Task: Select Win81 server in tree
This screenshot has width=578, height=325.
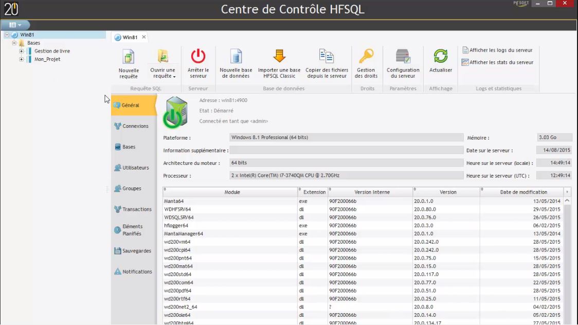Action: point(27,35)
